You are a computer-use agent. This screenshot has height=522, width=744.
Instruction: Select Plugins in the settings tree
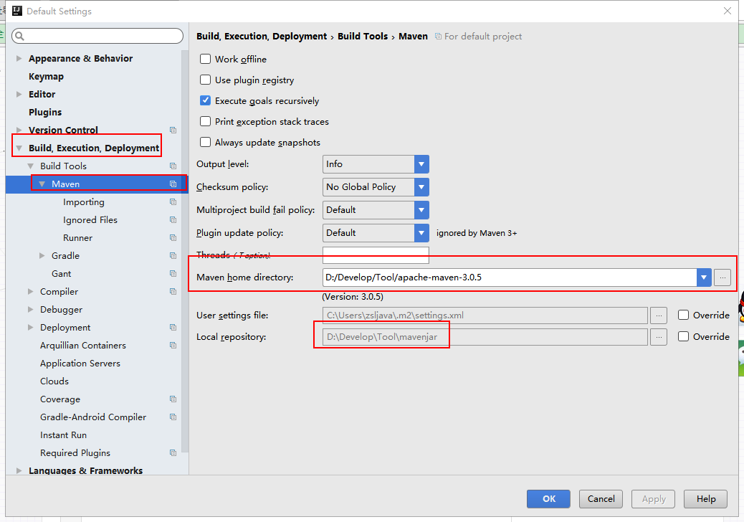(x=45, y=113)
